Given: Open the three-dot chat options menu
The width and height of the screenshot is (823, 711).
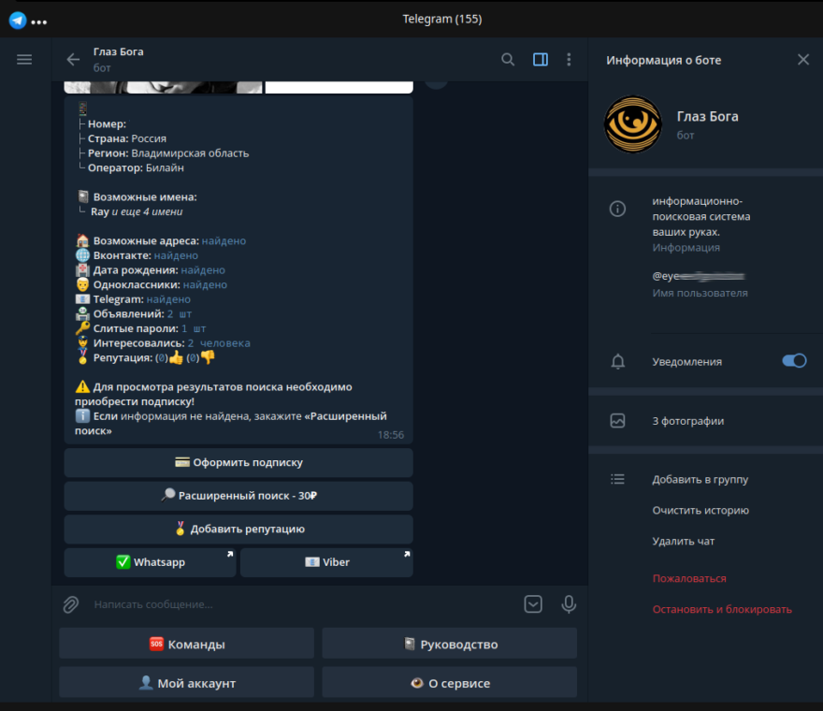Looking at the screenshot, I should [x=569, y=59].
